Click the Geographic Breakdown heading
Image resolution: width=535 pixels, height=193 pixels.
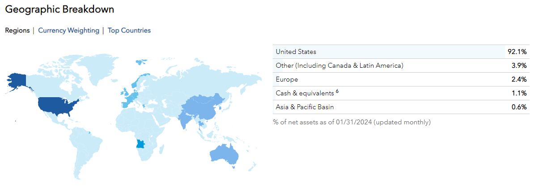coord(59,9)
